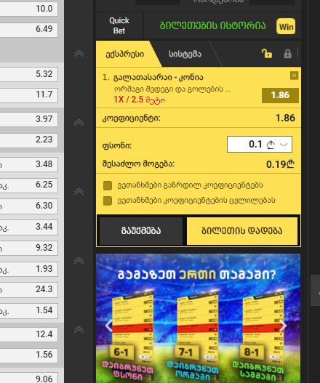Screen dimensions: 320x383
Task: Collapse section with chevron beside 5.32
Action: pos(79,54)
